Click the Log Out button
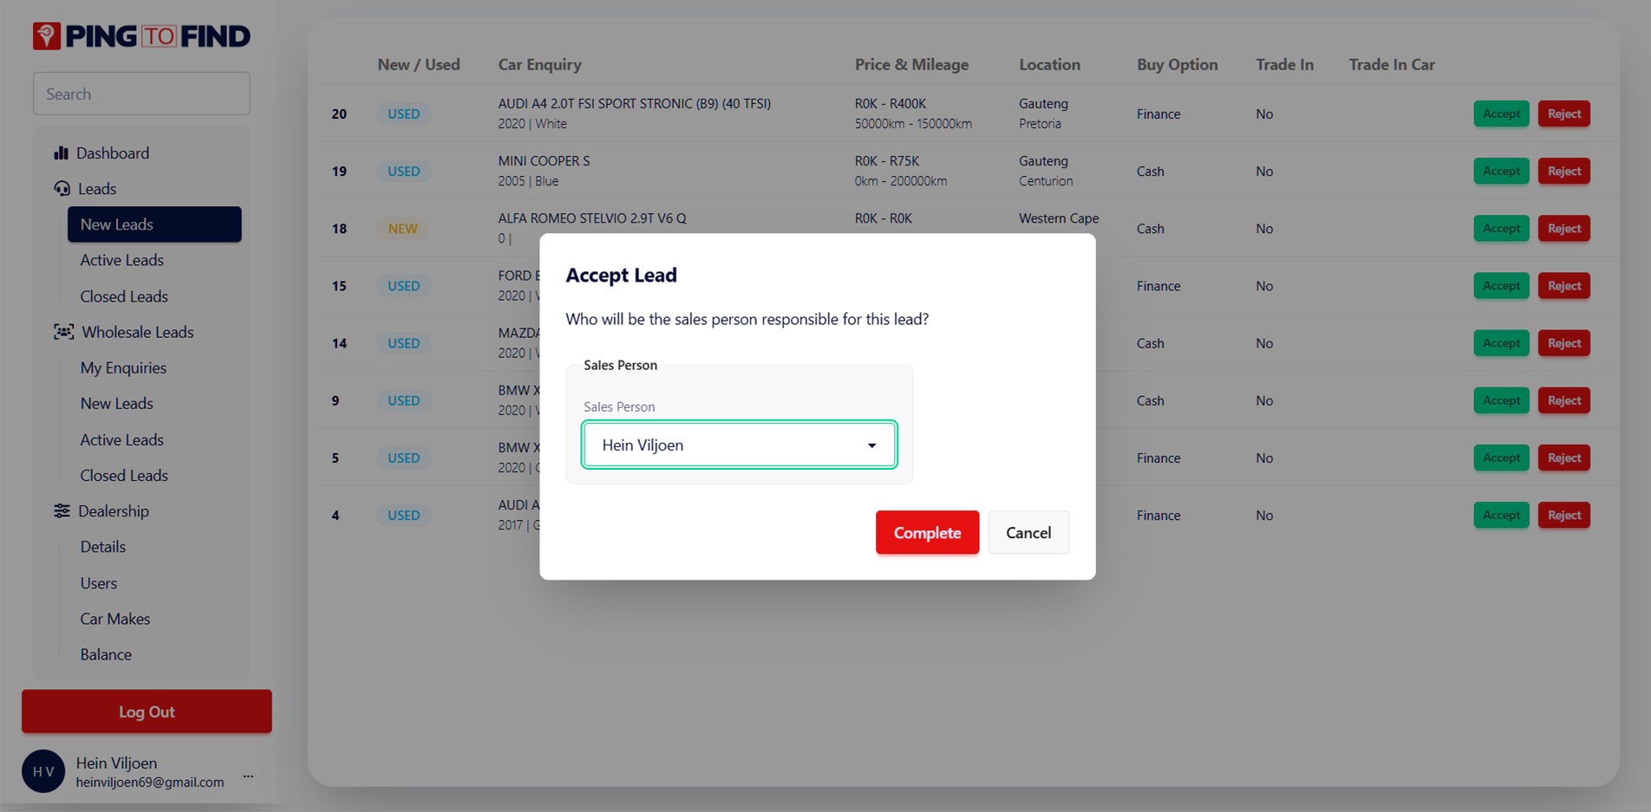1651x812 pixels. [x=147, y=711]
